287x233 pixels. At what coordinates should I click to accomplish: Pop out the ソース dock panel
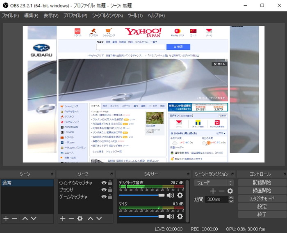click(112, 174)
